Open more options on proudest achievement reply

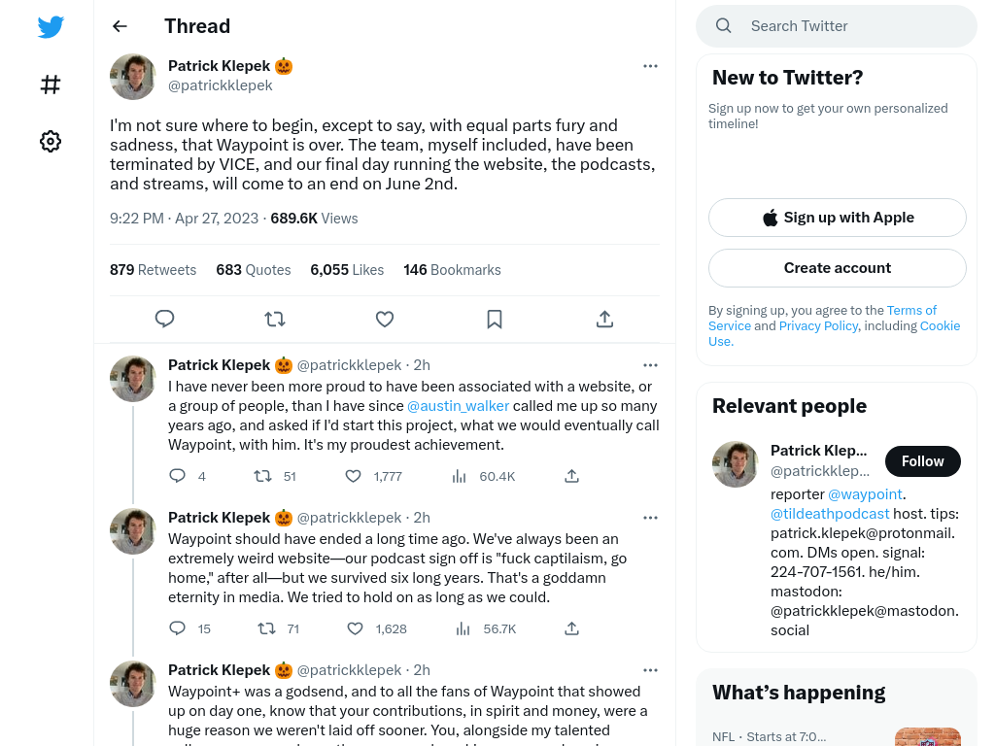(x=650, y=365)
